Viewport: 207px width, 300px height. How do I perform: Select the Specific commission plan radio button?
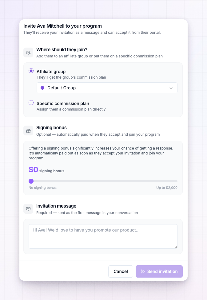coord(31,103)
